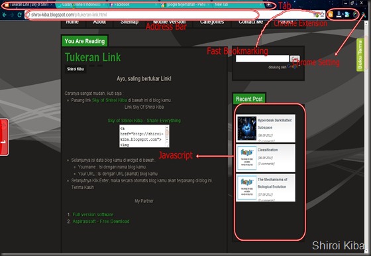Close the Facebook tab

tap(156, 5)
